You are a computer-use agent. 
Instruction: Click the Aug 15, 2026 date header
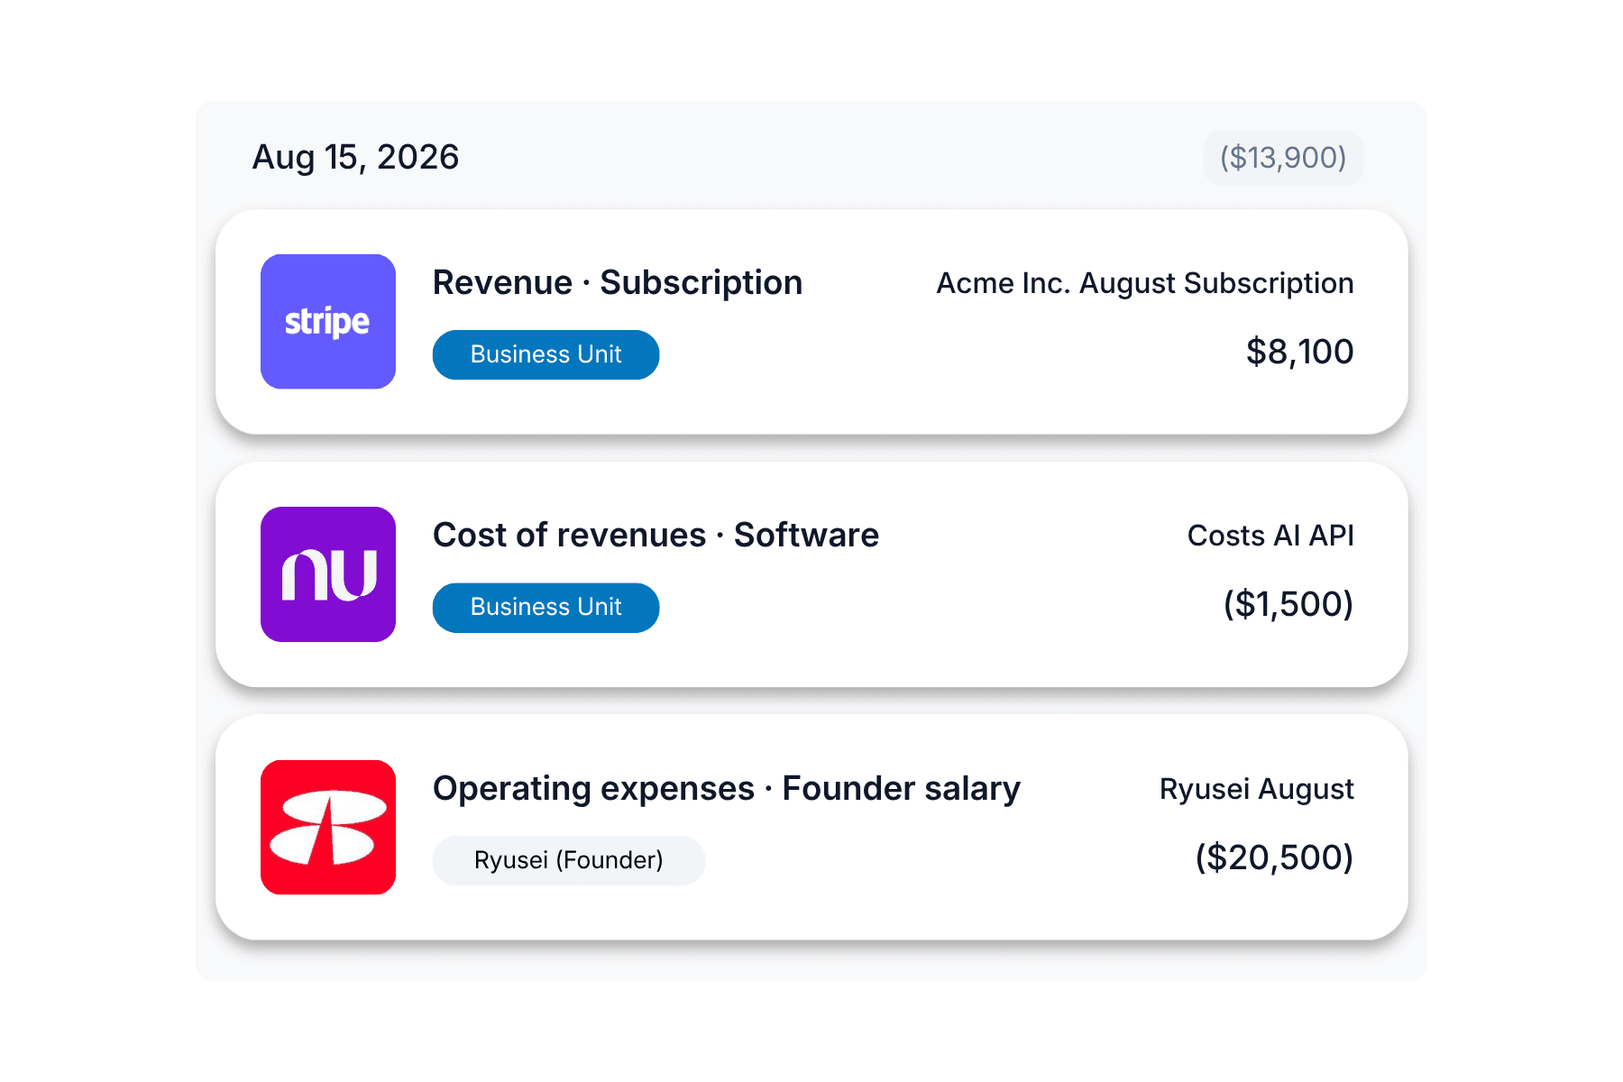coord(355,157)
